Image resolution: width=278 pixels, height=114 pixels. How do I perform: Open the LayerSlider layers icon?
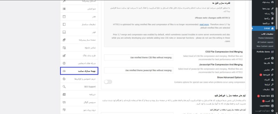pos(272,106)
